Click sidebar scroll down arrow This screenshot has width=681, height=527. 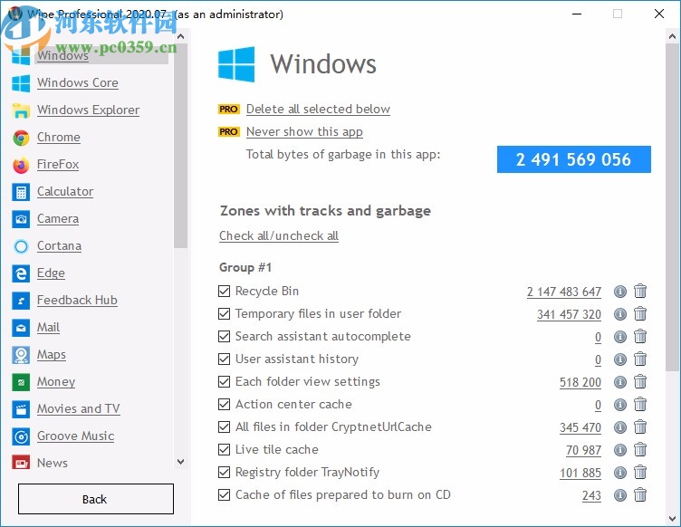(181, 462)
